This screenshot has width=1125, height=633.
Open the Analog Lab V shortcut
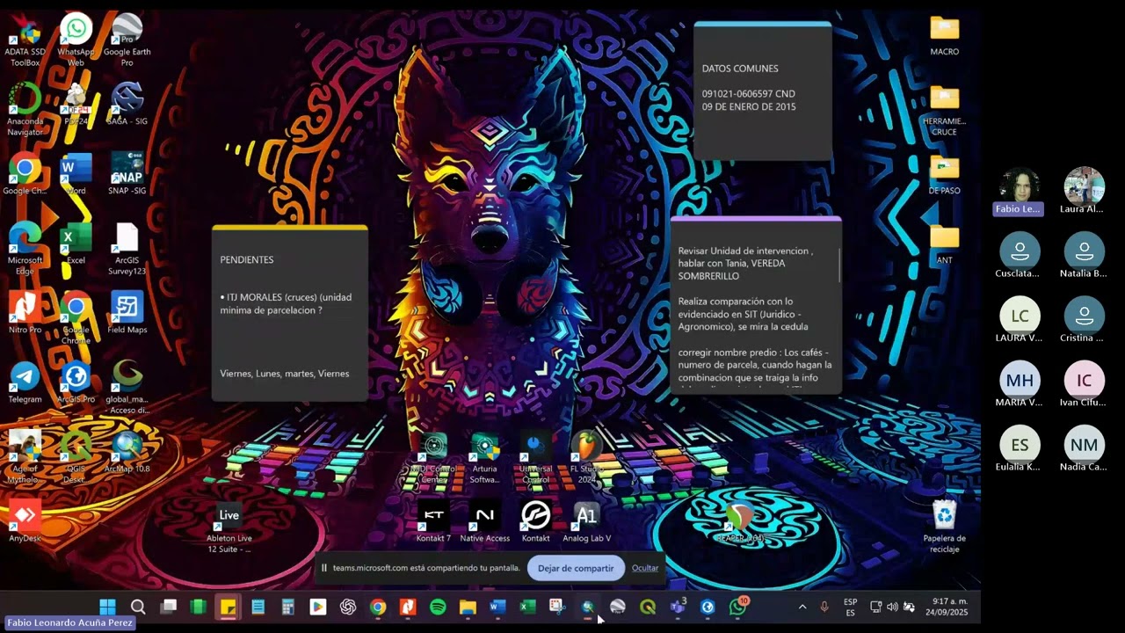tap(586, 521)
